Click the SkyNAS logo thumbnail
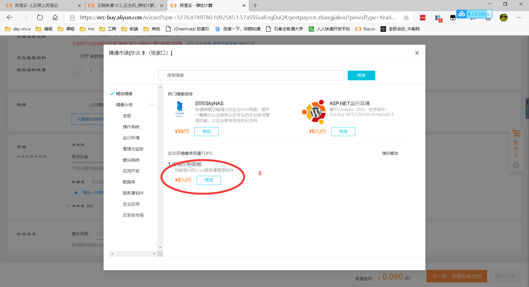Image resolution: width=529 pixels, height=287 pixels. (x=180, y=109)
